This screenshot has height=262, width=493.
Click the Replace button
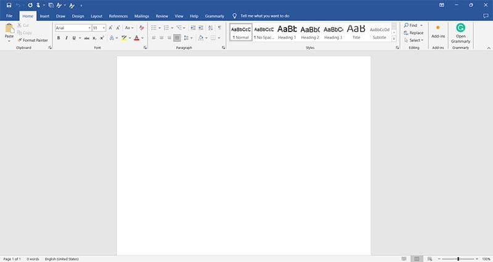[x=414, y=33]
